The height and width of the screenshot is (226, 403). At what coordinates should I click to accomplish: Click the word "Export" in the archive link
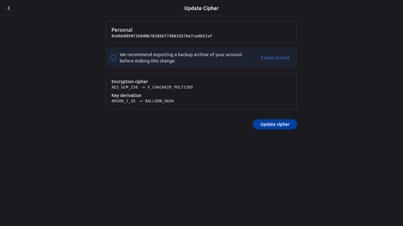click(x=267, y=58)
